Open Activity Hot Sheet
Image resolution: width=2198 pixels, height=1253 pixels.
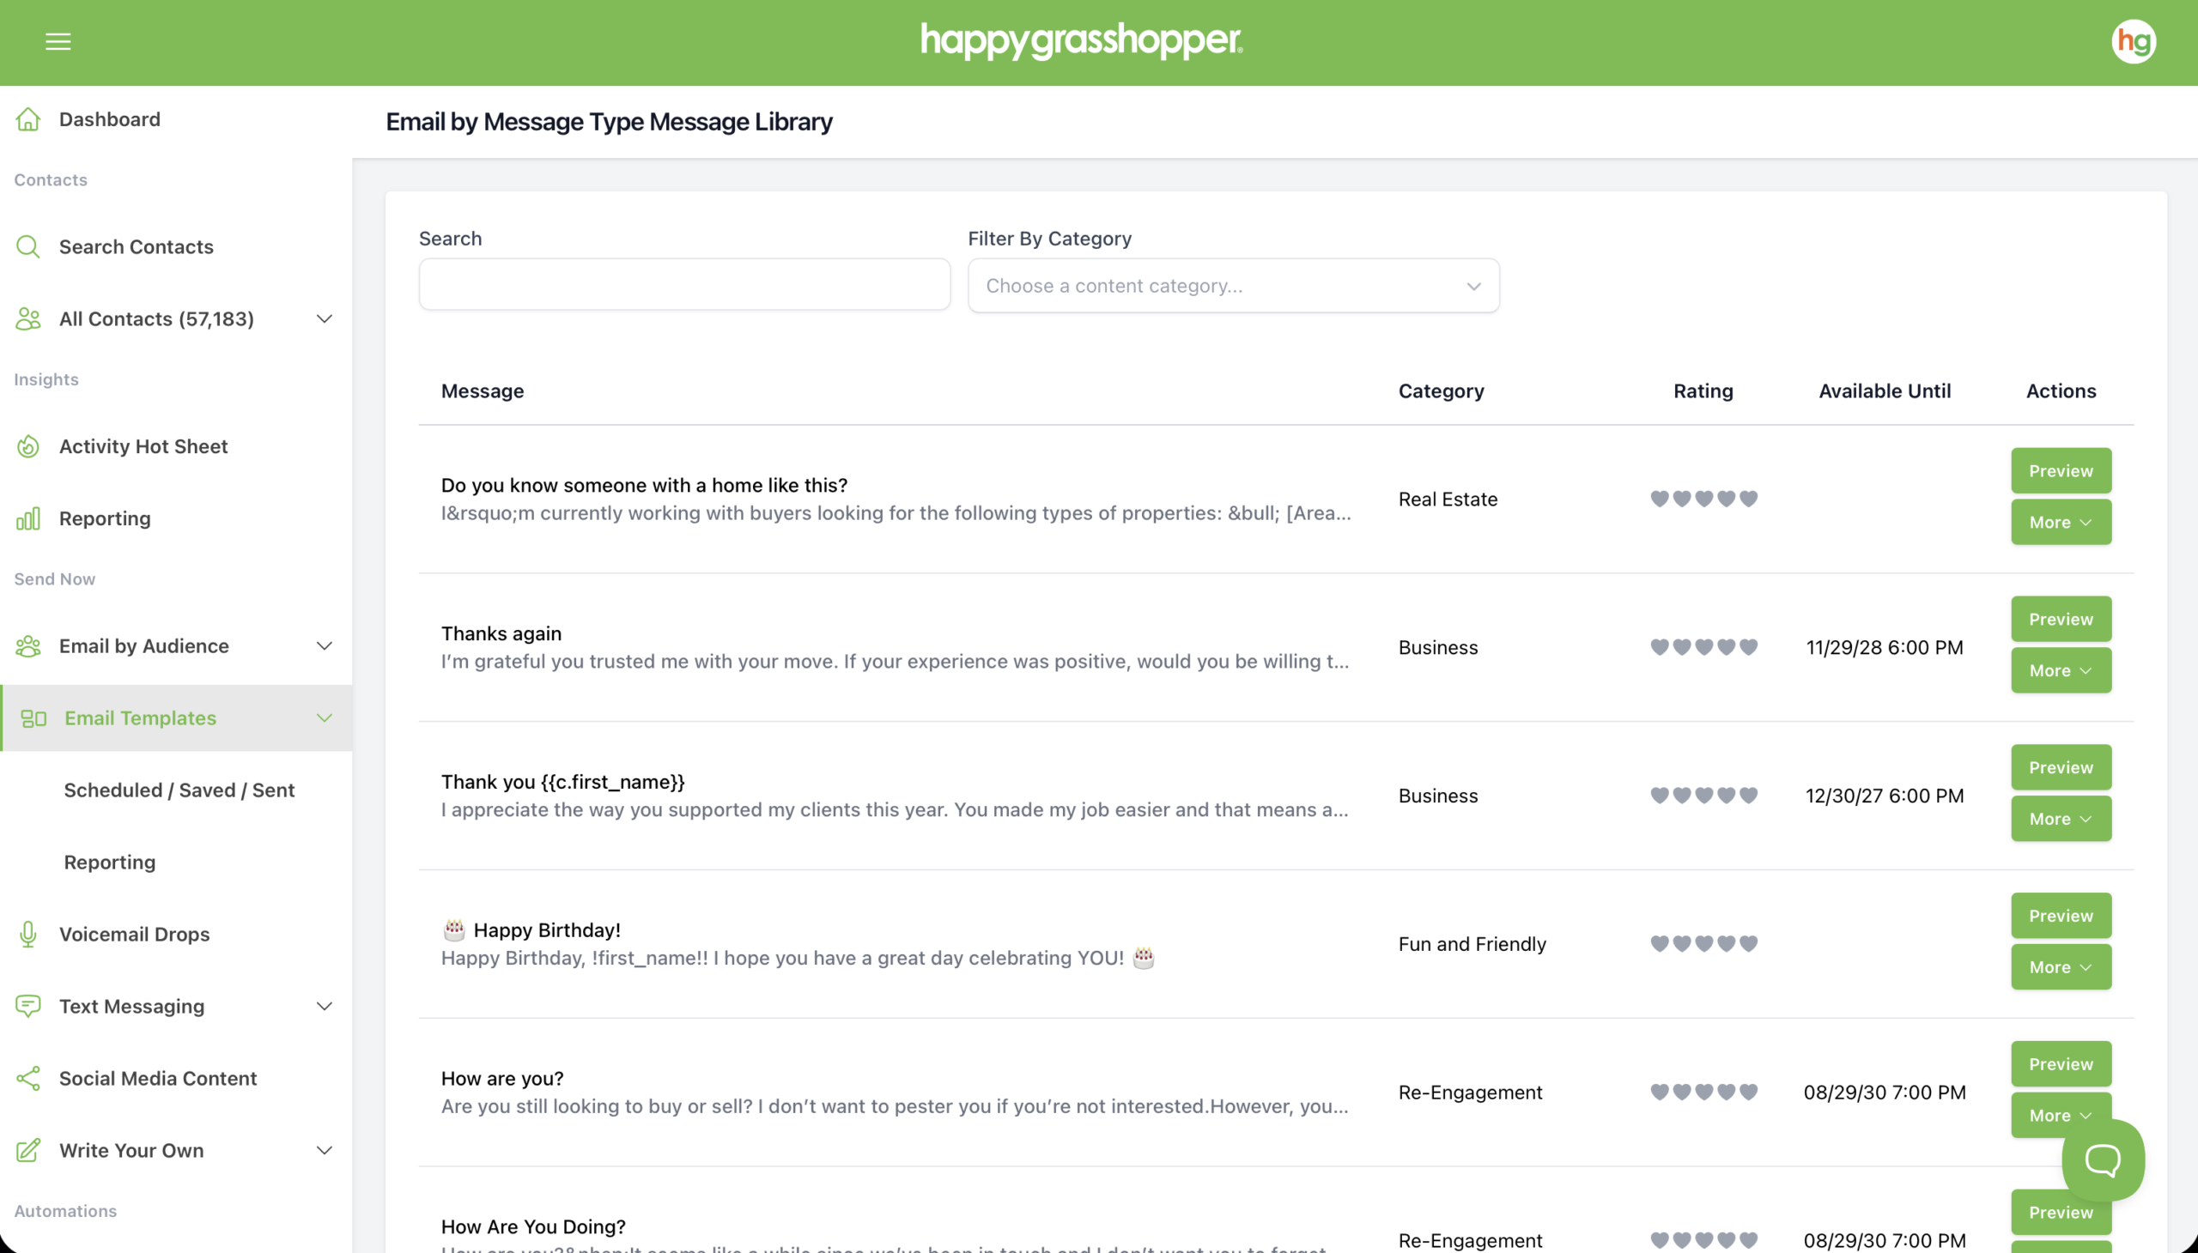[143, 446]
